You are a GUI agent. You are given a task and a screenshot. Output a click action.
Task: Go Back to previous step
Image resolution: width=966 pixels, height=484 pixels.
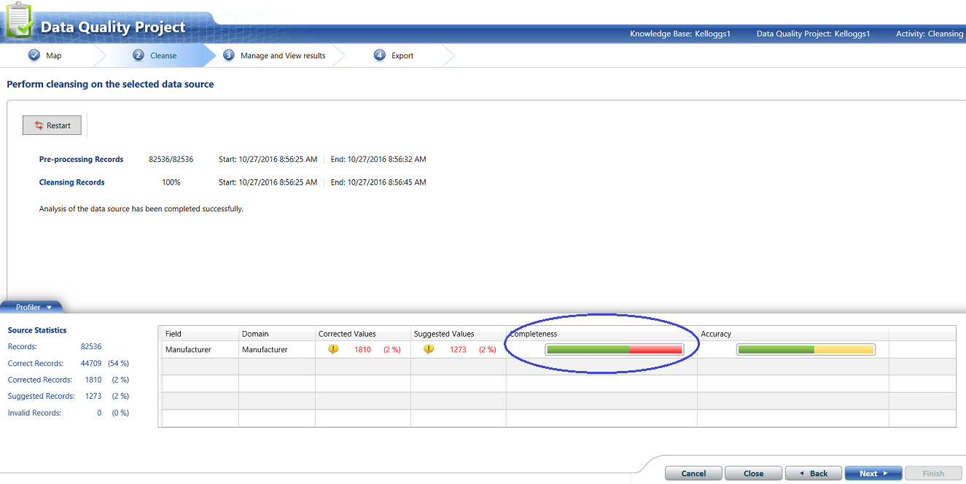click(814, 473)
